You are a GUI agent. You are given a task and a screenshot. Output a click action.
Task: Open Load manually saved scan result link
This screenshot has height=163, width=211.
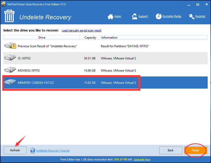81,30
